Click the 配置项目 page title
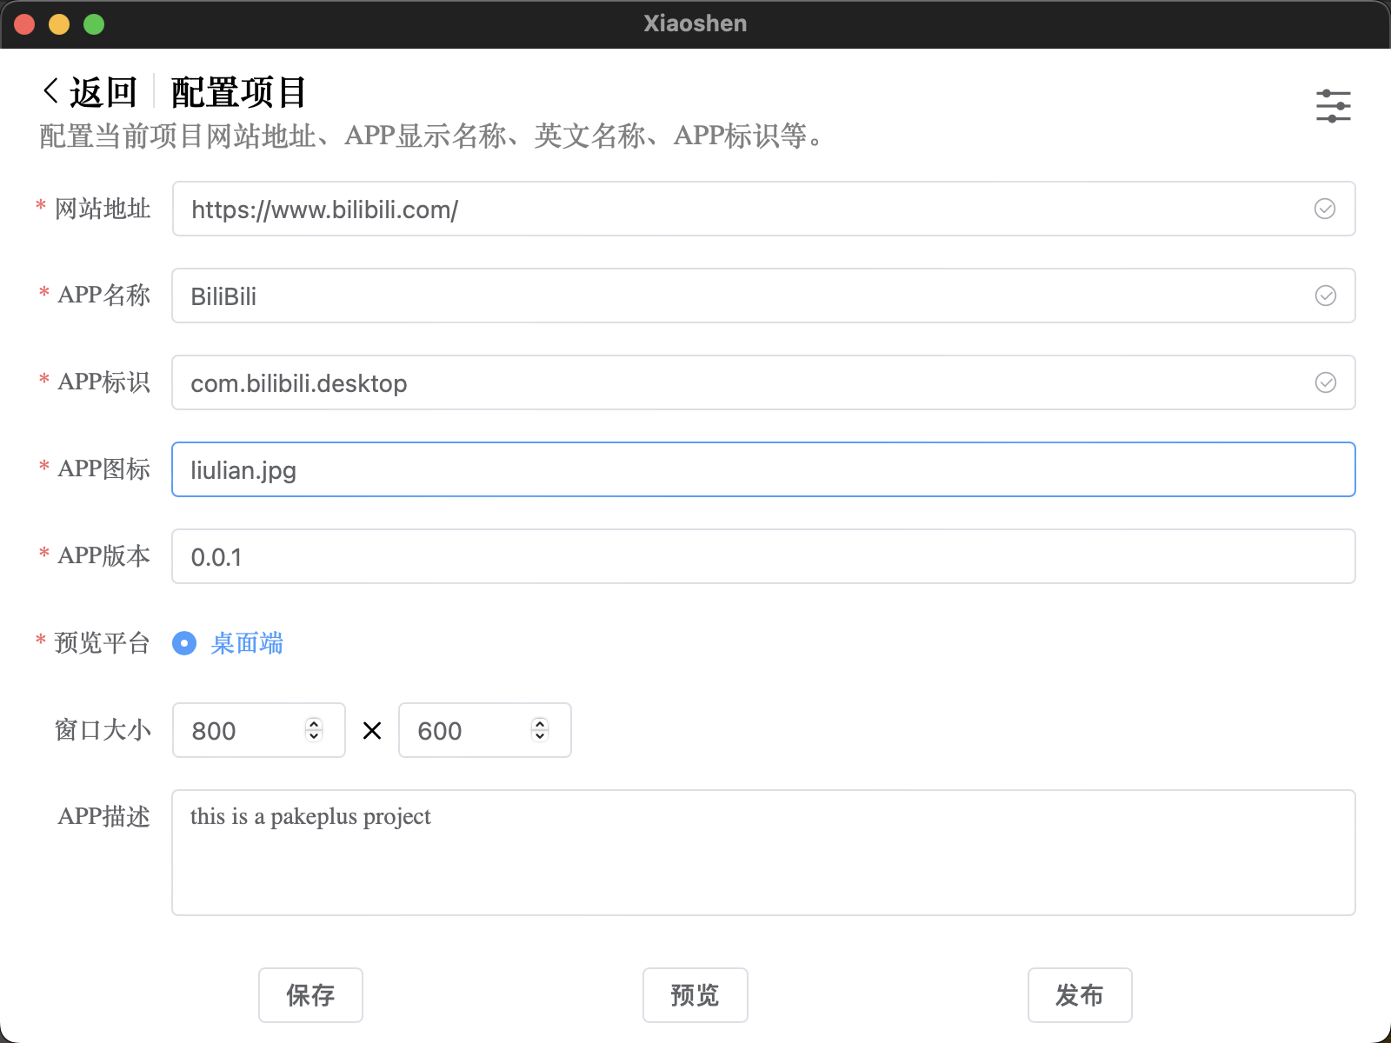The image size is (1391, 1043). (239, 92)
